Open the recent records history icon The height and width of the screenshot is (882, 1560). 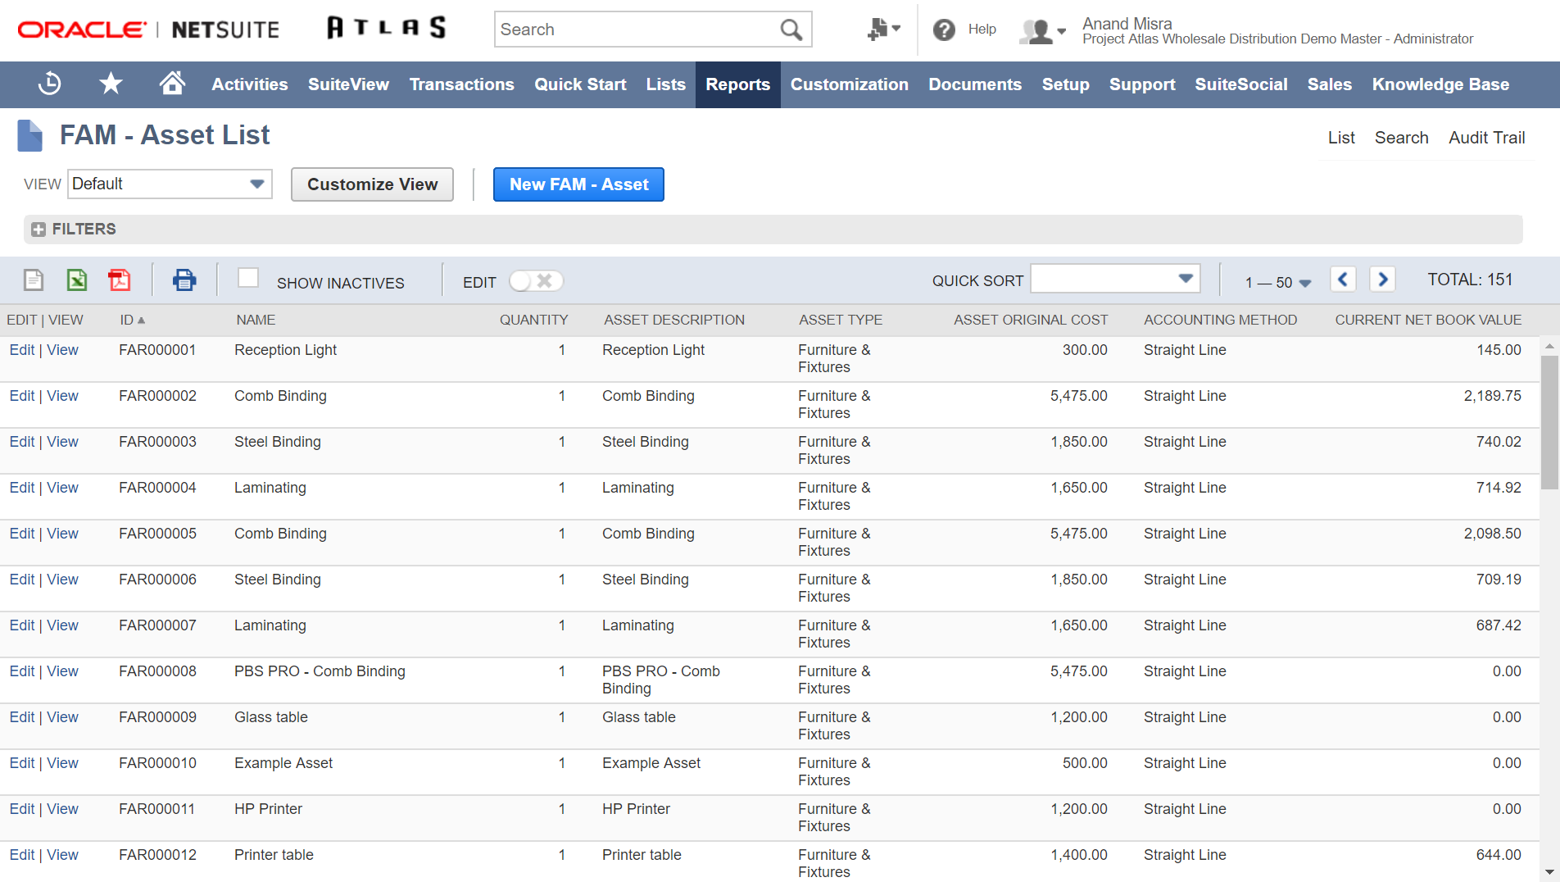[49, 84]
